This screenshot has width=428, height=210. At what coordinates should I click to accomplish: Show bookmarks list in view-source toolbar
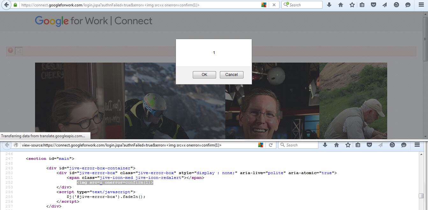pyautogui.click(x=358, y=145)
